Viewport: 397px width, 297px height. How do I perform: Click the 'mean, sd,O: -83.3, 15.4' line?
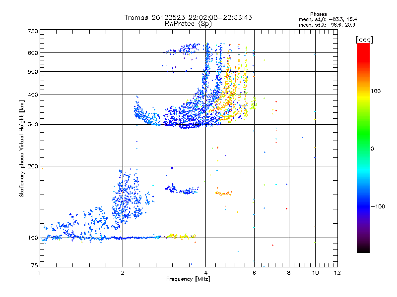pyautogui.click(x=328, y=19)
